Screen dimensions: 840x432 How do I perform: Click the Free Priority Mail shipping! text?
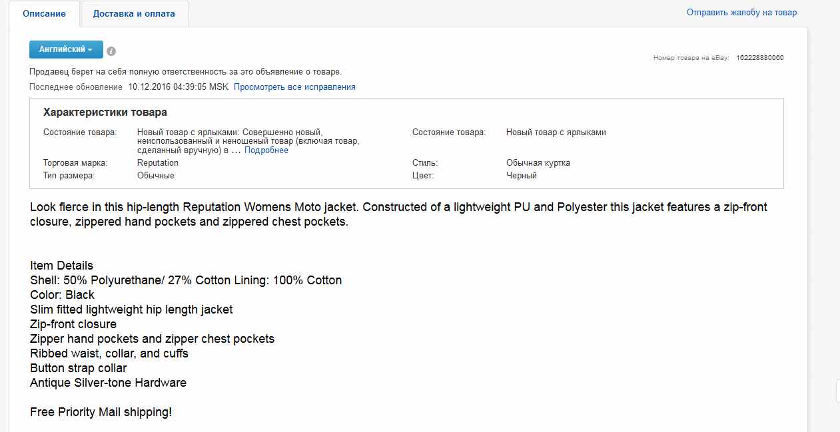101,412
